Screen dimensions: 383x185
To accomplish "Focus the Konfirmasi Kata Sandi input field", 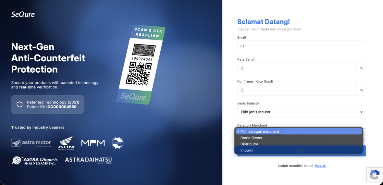I will (297, 90).
